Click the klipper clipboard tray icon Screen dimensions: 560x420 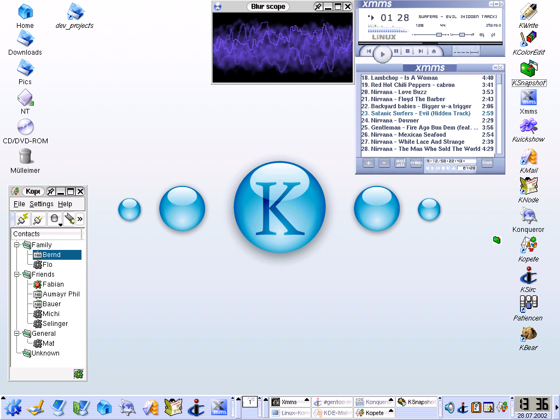click(476, 407)
